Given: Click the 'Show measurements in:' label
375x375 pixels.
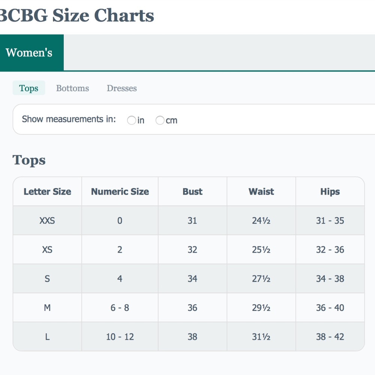Looking at the screenshot, I should pos(69,119).
